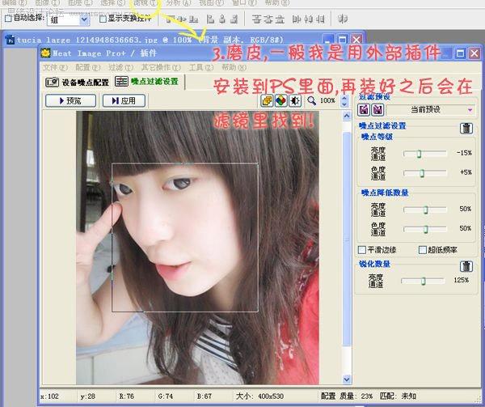The height and width of the screenshot is (407, 485).
Task: Open the Photoshop 滤镜(T) menu
Action: [145, 2]
